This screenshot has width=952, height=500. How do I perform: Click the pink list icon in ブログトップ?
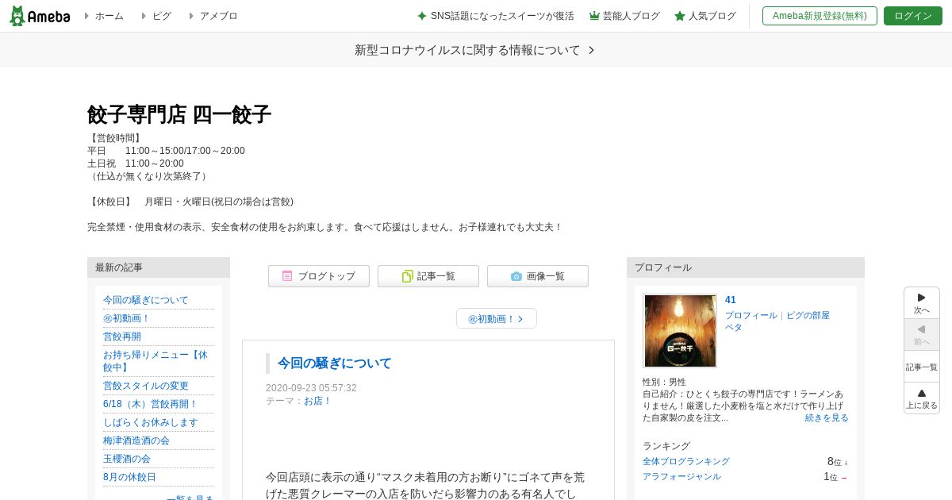tap(287, 276)
